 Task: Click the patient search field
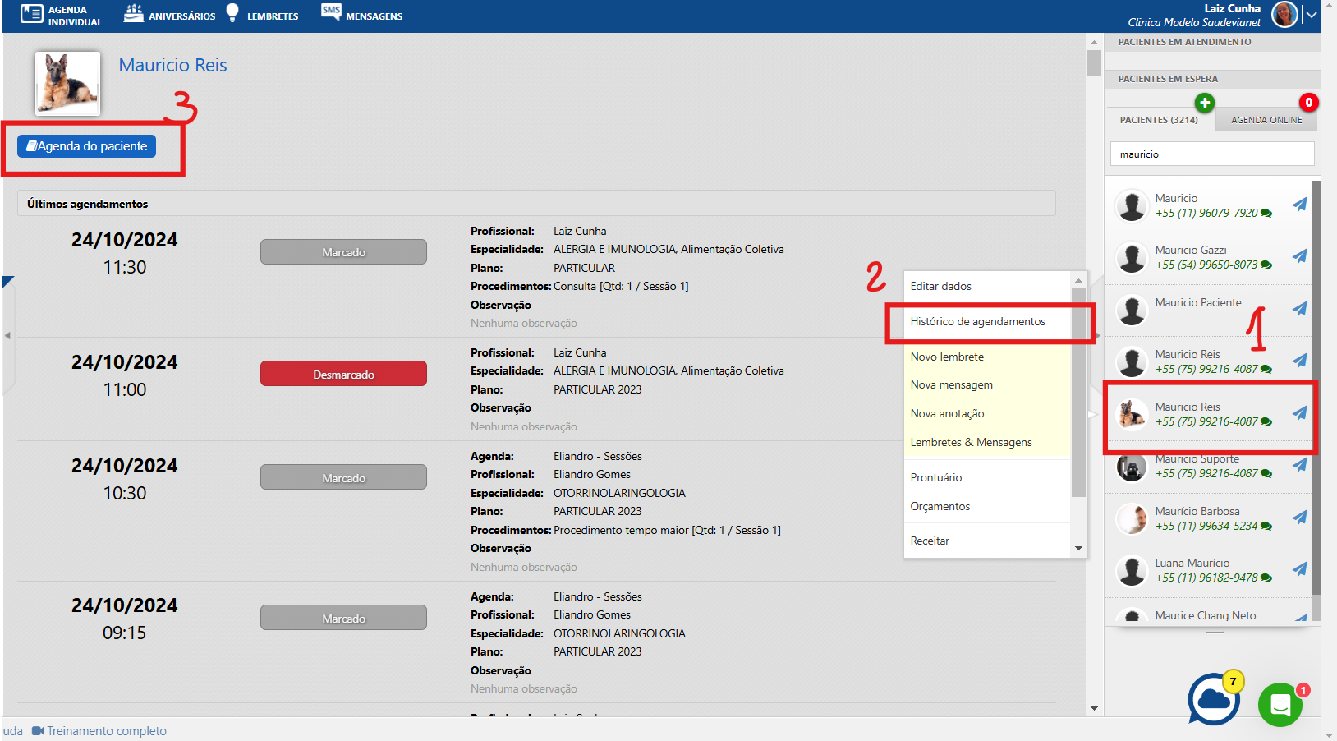point(1211,154)
